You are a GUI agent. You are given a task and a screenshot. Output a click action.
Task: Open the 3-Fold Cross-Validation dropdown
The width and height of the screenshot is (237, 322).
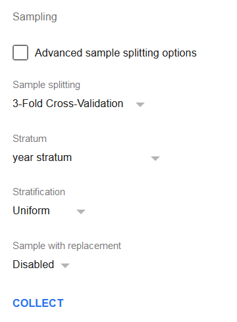(78, 104)
